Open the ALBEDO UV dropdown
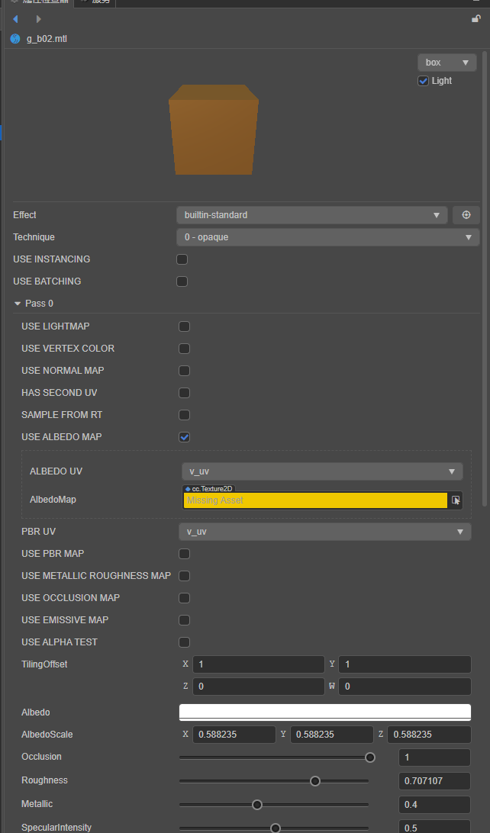The width and height of the screenshot is (490, 833). point(322,471)
